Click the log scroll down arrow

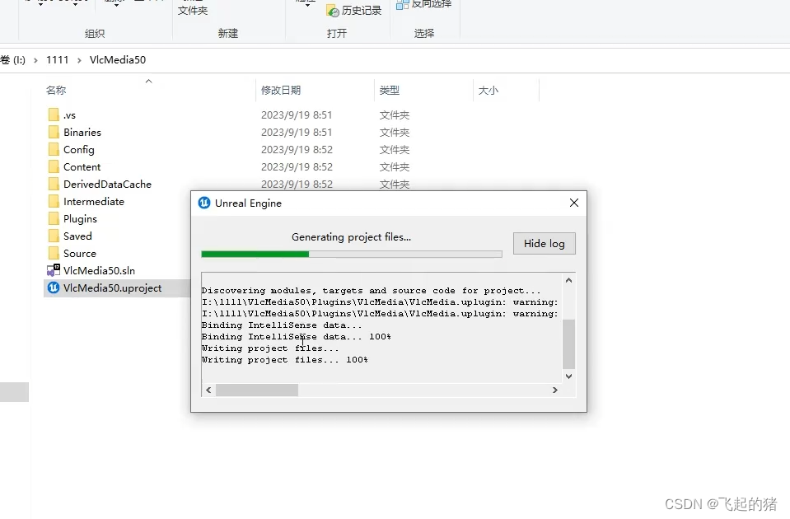569,376
